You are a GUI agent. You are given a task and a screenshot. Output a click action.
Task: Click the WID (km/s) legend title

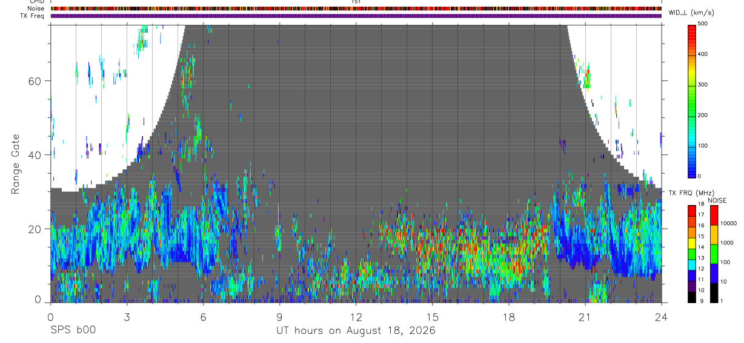tap(691, 12)
